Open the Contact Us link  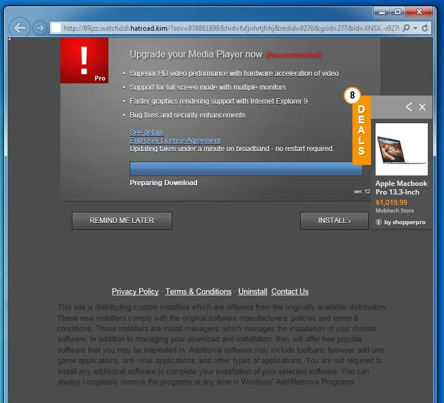click(x=290, y=292)
